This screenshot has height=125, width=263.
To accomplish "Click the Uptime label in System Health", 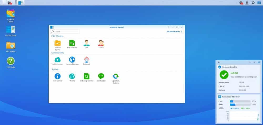I will pos(221,90).
